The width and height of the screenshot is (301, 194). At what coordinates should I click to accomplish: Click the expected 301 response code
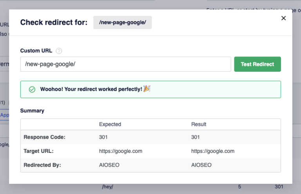[x=103, y=137]
